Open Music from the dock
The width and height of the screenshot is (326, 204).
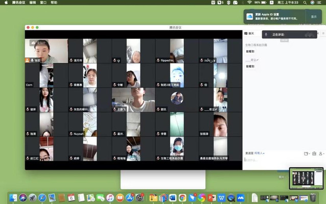point(110,198)
